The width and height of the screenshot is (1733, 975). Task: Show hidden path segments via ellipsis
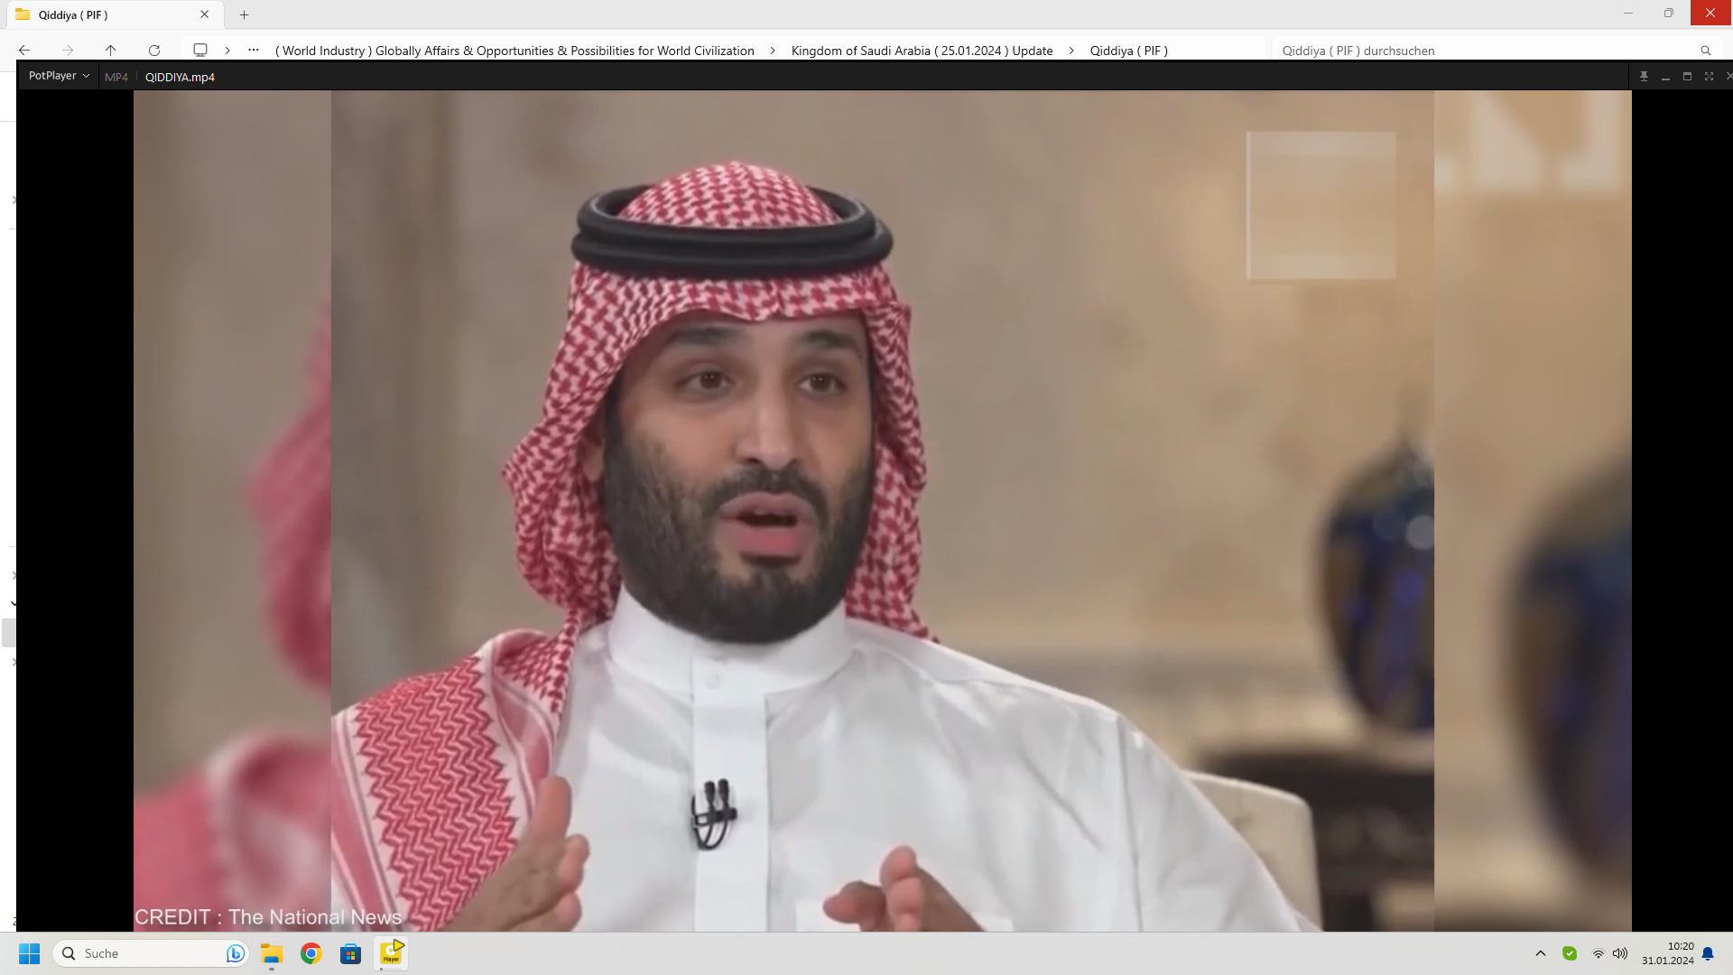(x=254, y=51)
